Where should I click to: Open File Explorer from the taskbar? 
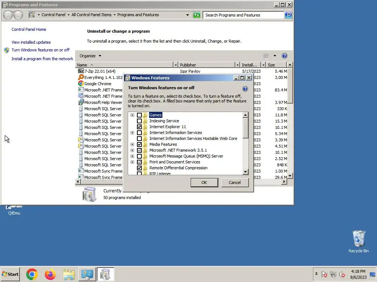(x=69, y=274)
